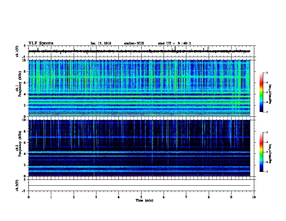Click the "VLF Spectra" plot title
The image size is (286, 221).
coord(41,43)
